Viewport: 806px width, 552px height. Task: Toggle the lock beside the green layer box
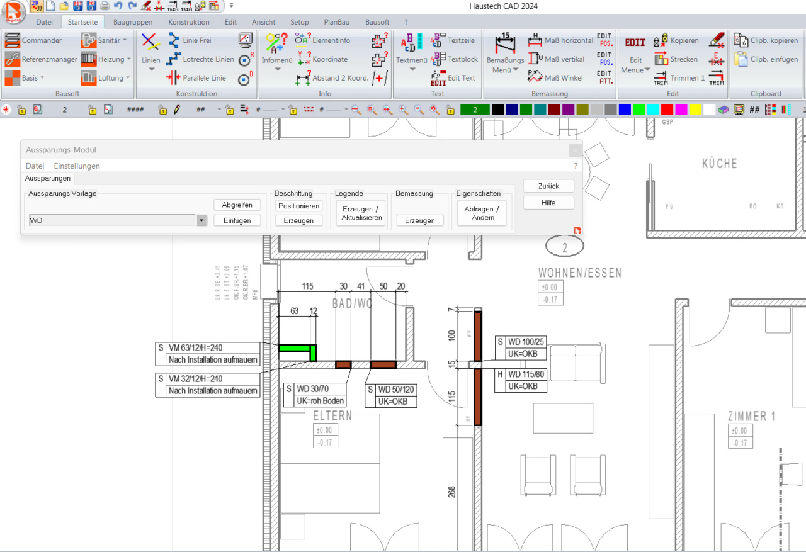[450, 110]
